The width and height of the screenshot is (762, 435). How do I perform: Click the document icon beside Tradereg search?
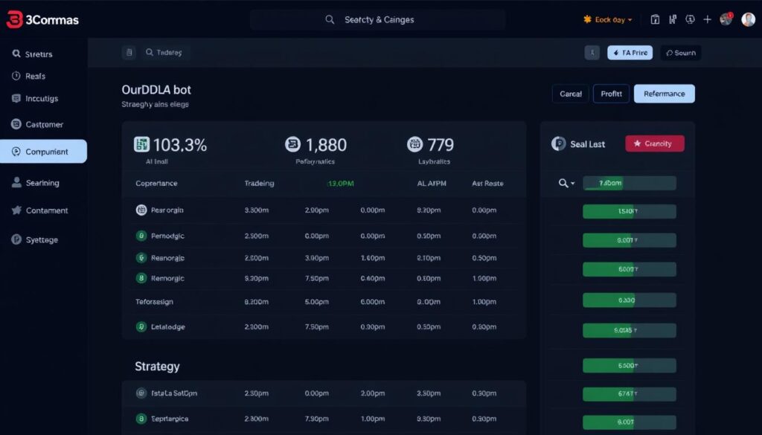point(129,53)
